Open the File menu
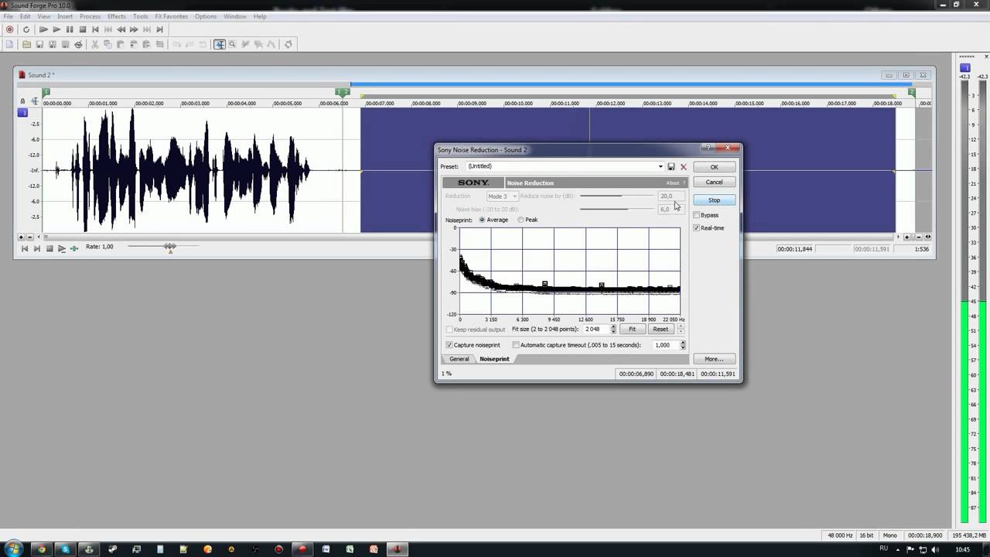The height and width of the screenshot is (557, 990). 8,16
